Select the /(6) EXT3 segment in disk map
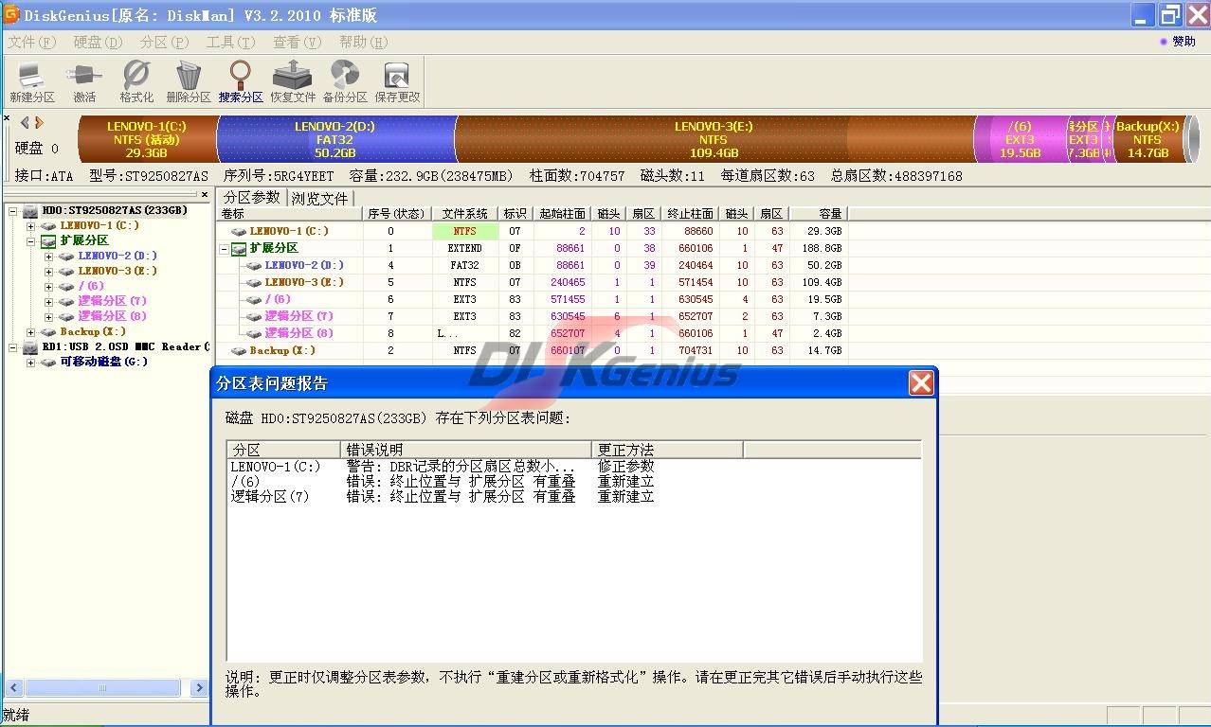 coord(1020,139)
